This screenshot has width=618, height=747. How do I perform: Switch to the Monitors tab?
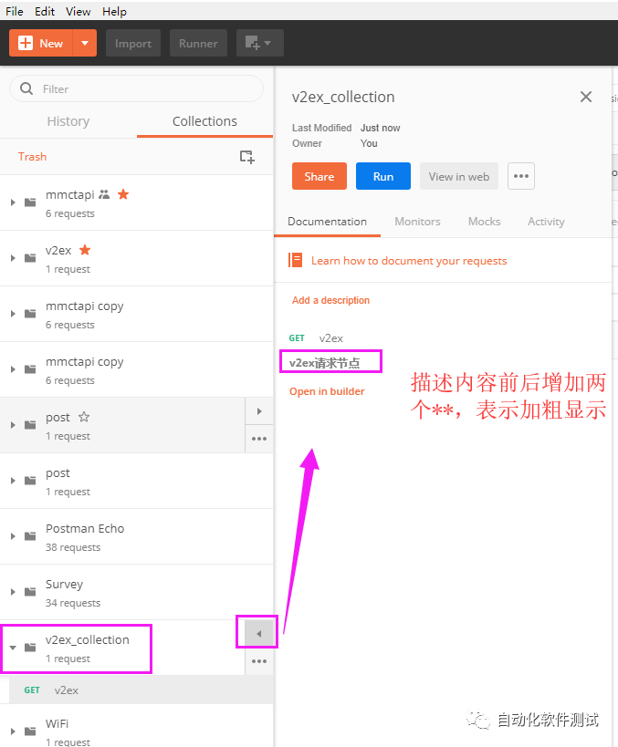417,222
